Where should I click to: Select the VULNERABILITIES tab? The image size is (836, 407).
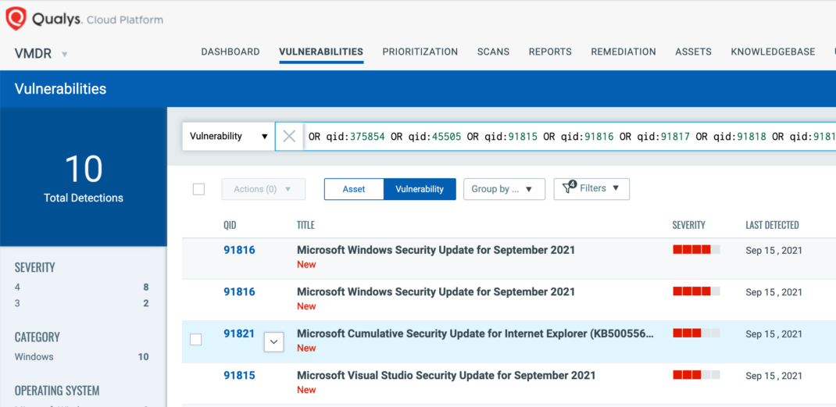(x=321, y=52)
